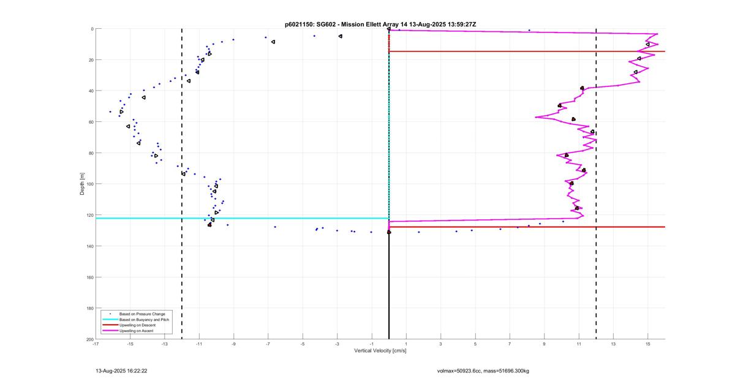735x381 pixels.
Task: Click positive x-axis tick label '5'
Action: pyautogui.click(x=475, y=344)
